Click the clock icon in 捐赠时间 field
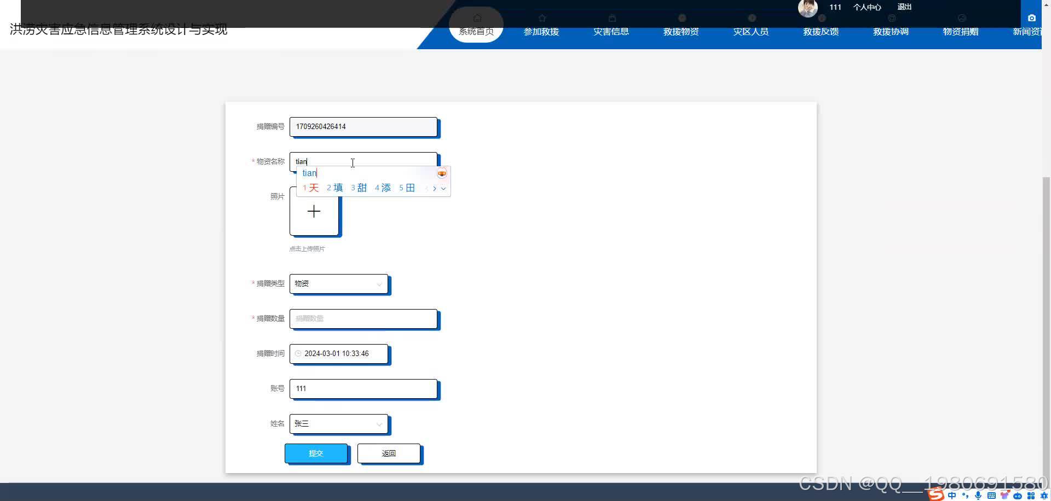Screen dimensions: 1051x501 click(298, 353)
